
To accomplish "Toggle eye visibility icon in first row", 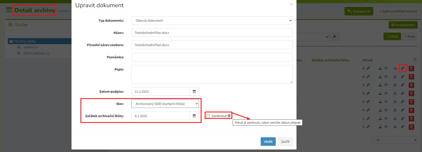I will tap(386, 68).
